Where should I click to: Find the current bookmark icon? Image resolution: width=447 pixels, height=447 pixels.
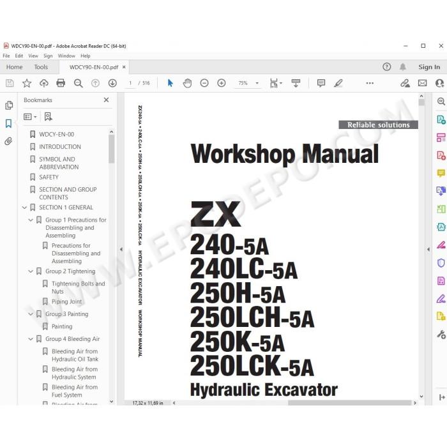coord(48,117)
